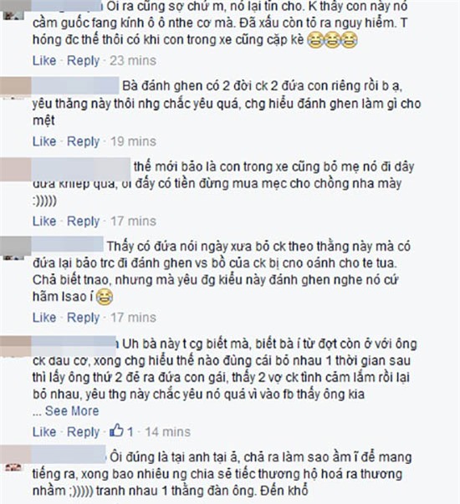The width and height of the screenshot is (460, 504).
Task: Reply to the 19 mins comment
Action: pos(84,142)
